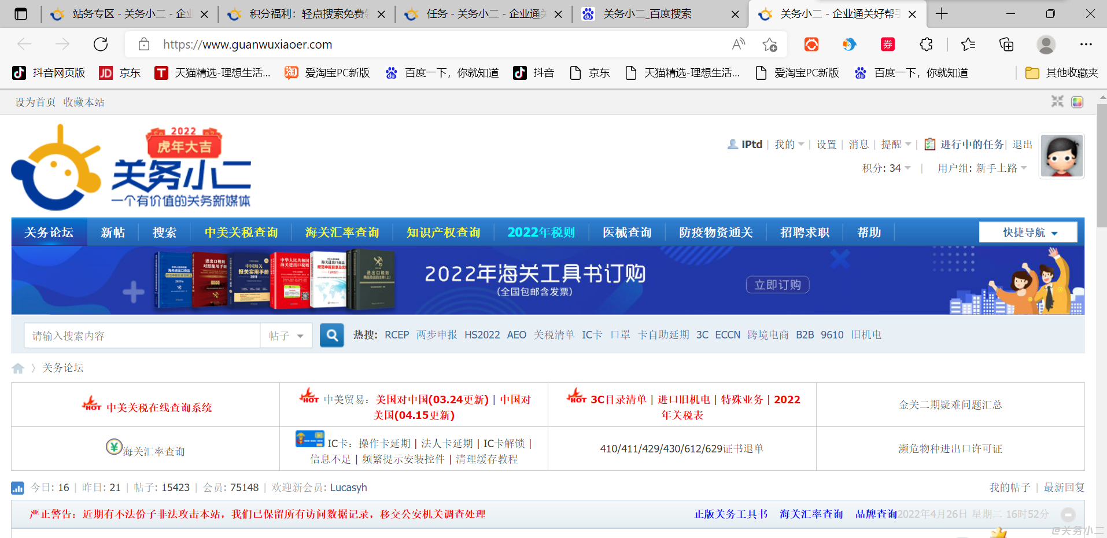Click the browser profile avatar icon

(x=1046, y=45)
